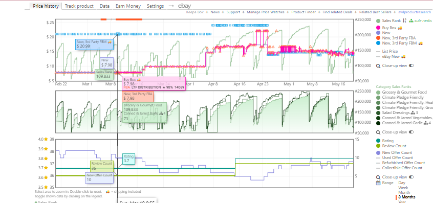Viewport: 433px width, 203px height.
Task: Open the Keepa Box link
Action: click(x=194, y=12)
